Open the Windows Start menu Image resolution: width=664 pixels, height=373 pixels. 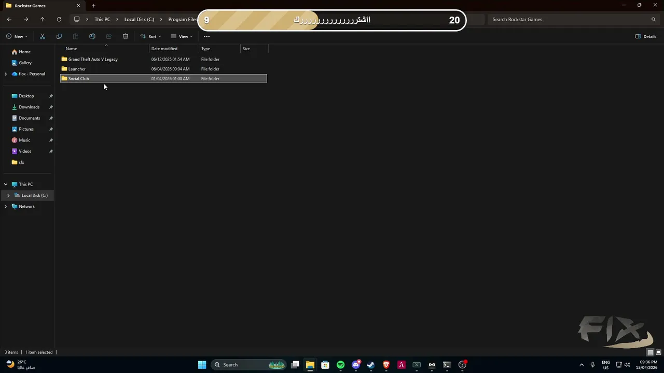tap(202, 365)
